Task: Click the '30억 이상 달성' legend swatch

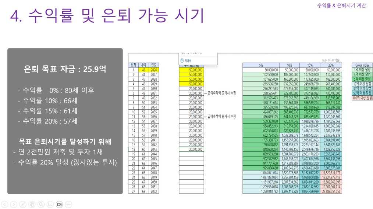Action: pyautogui.click(x=362, y=88)
